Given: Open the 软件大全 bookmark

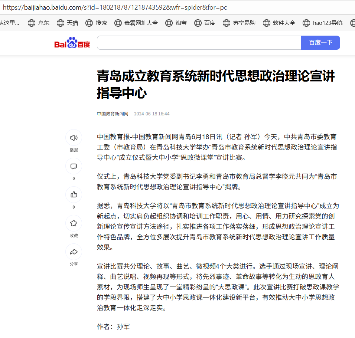Looking at the screenshot, I should pyautogui.click(x=279, y=23).
